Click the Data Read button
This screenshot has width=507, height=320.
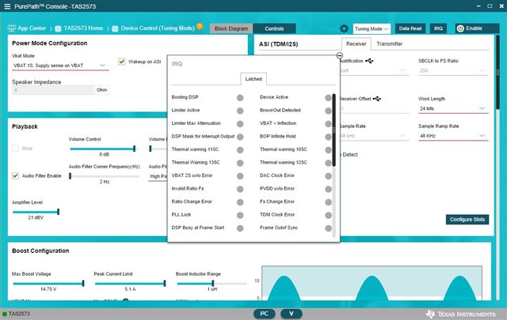(410, 28)
